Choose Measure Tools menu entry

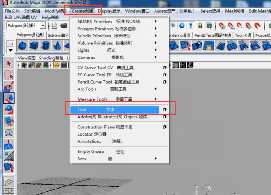[x=105, y=99]
